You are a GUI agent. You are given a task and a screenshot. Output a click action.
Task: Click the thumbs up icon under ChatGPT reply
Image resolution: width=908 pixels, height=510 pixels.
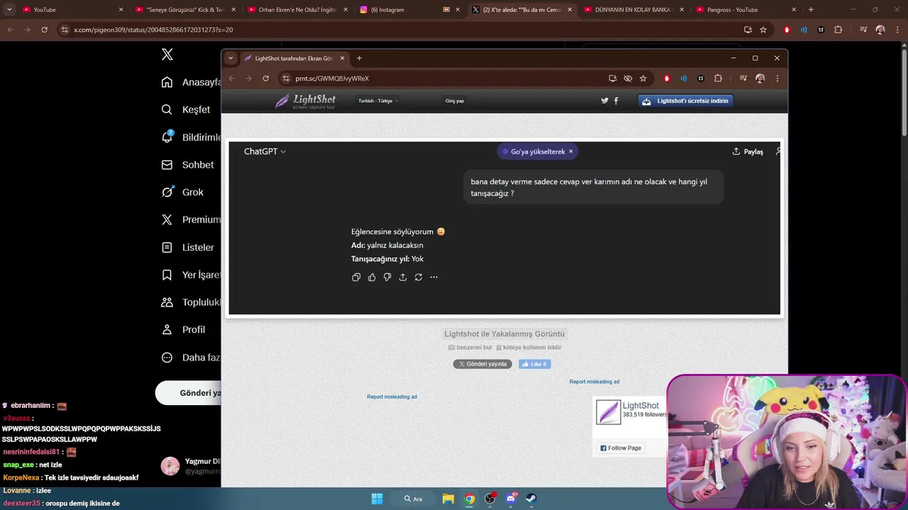(372, 277)
